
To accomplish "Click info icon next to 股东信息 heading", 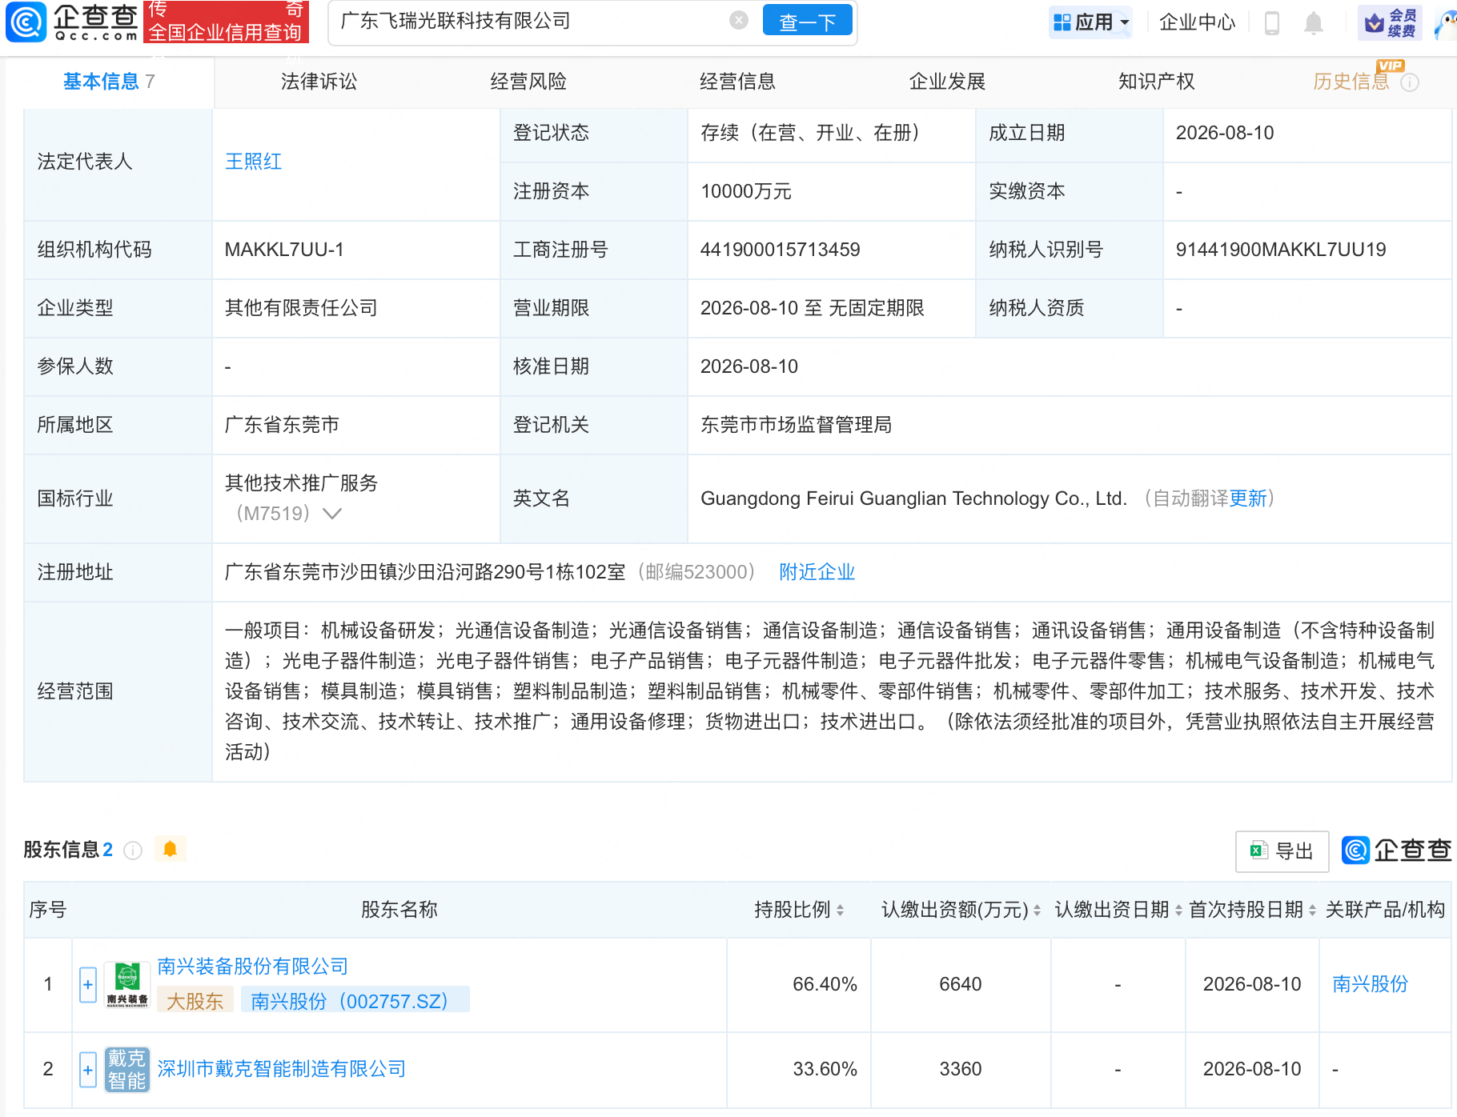I will [133, 850].
